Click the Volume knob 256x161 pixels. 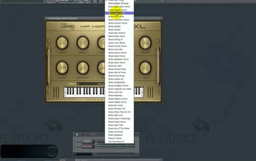145,43
